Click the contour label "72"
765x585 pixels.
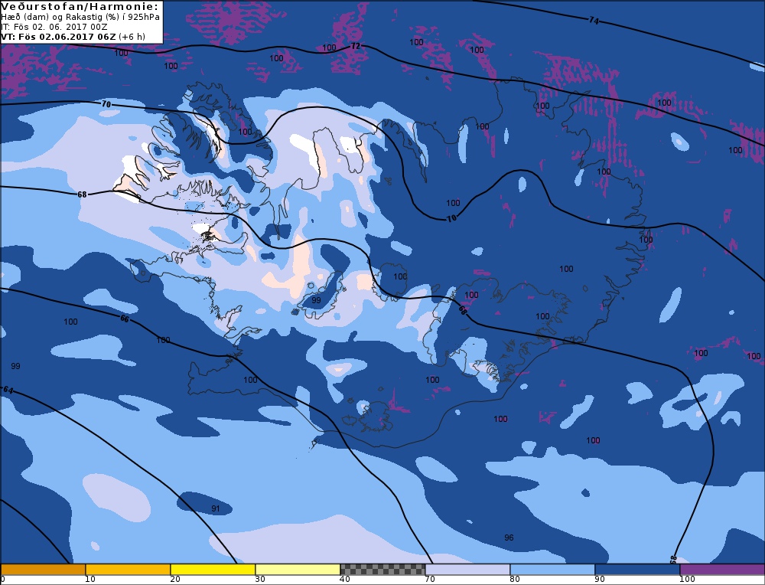pyautogui.click(x=356, y=46)
